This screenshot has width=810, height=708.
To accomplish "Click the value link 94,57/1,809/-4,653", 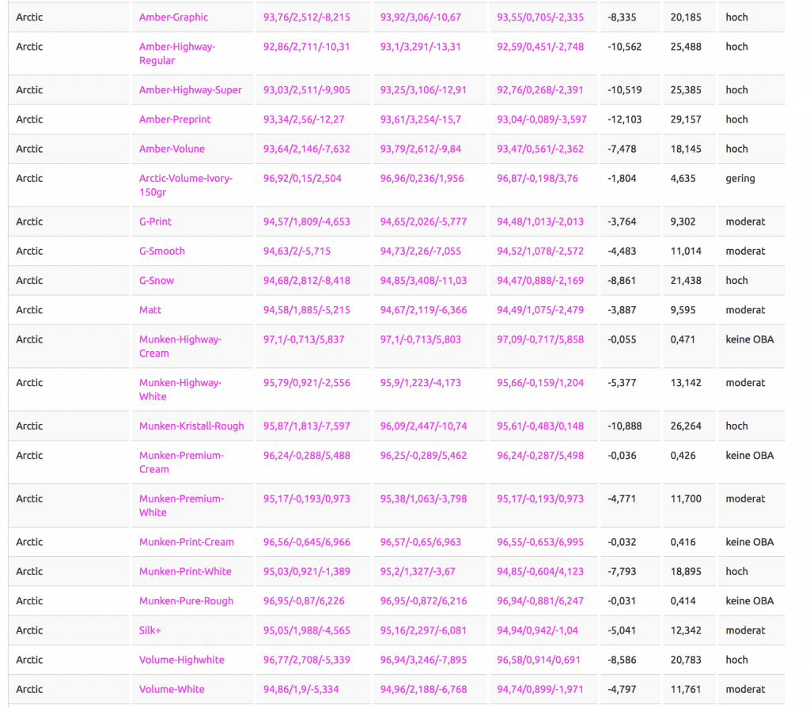I will click(307, 221).
